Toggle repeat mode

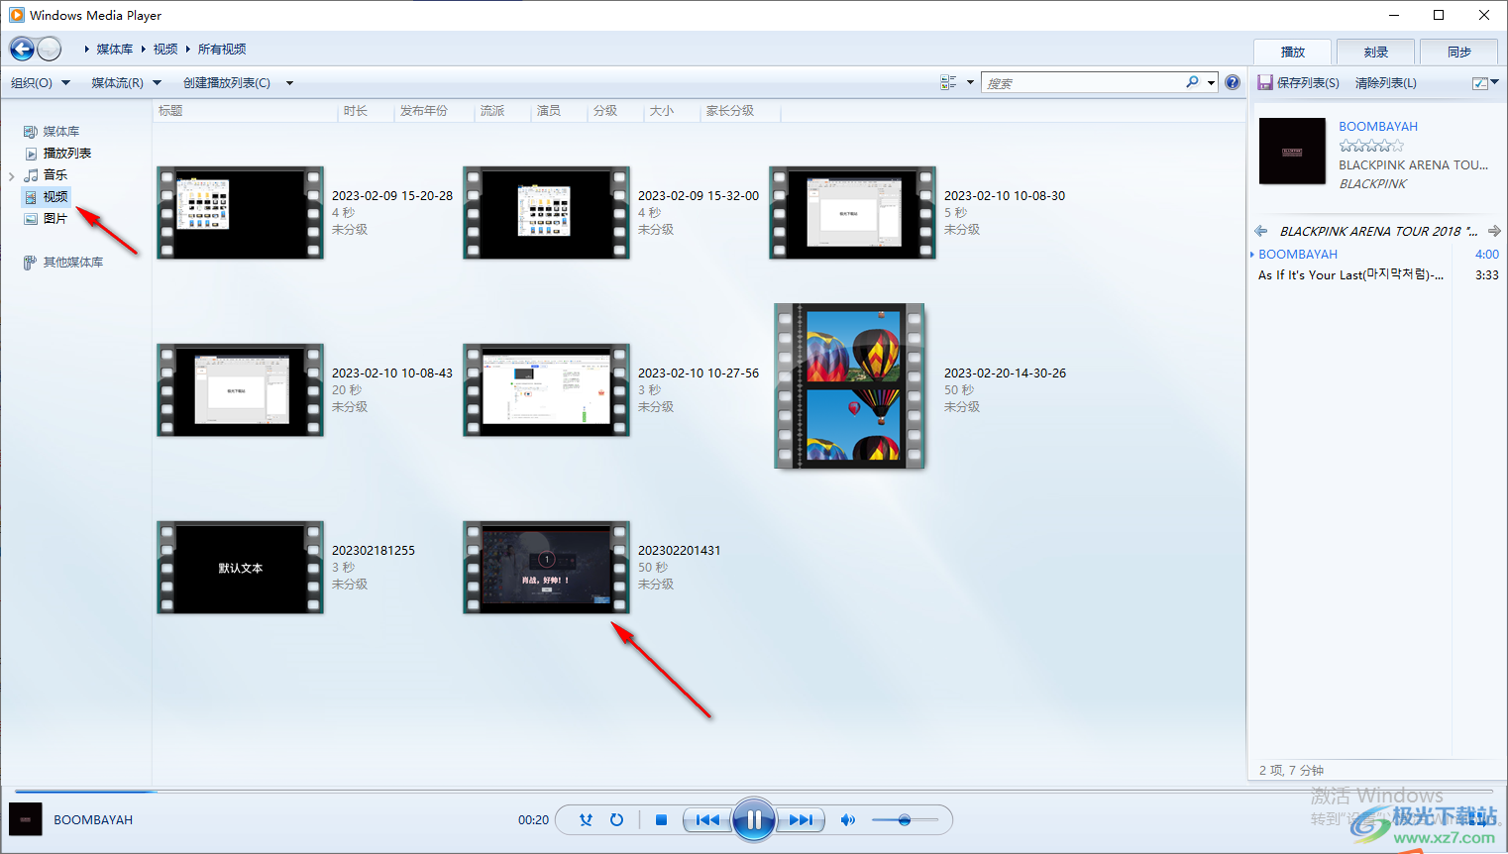tap(616, 820)
